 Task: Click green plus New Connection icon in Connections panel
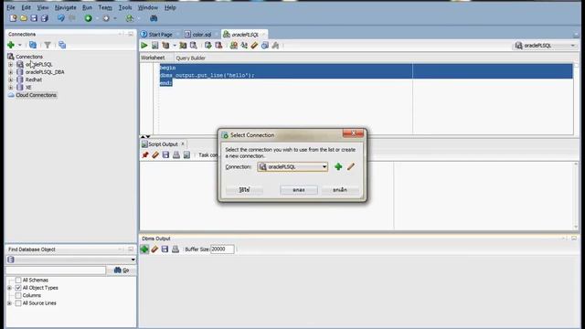(x=11, y=45)
